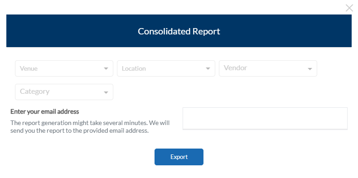Click the 'Enter your email address' label
Screen dimensions: 358x178
point(45,111)
